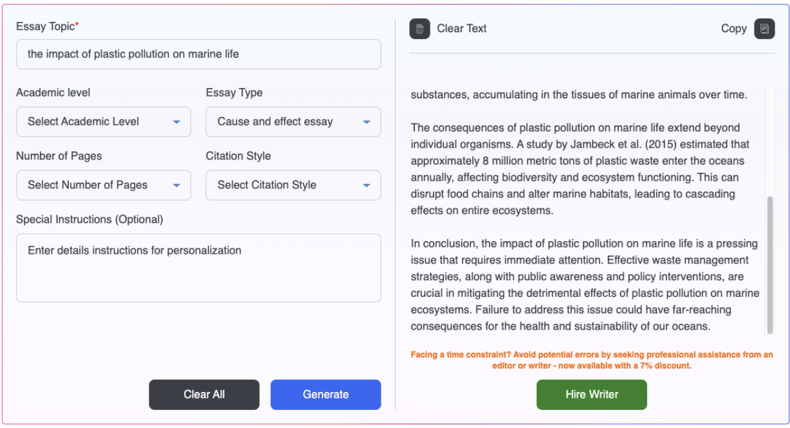Image resolution: width=790 pixels, height=428 pixels.
Task: Open the Select Academic Level dropdown
Action: [104, 121]
